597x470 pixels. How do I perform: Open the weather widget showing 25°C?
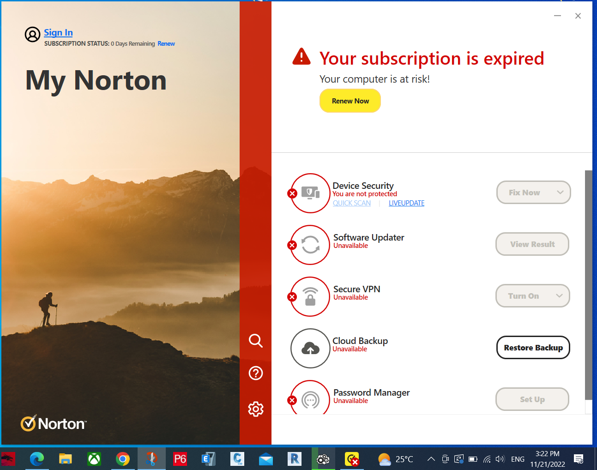395,459
